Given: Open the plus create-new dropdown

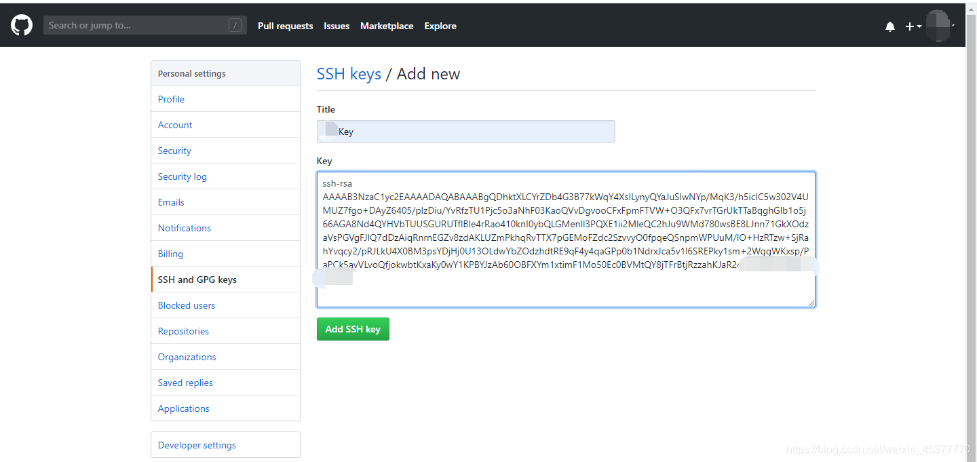Looking at the screenshot, I should (x=913, y=26).
